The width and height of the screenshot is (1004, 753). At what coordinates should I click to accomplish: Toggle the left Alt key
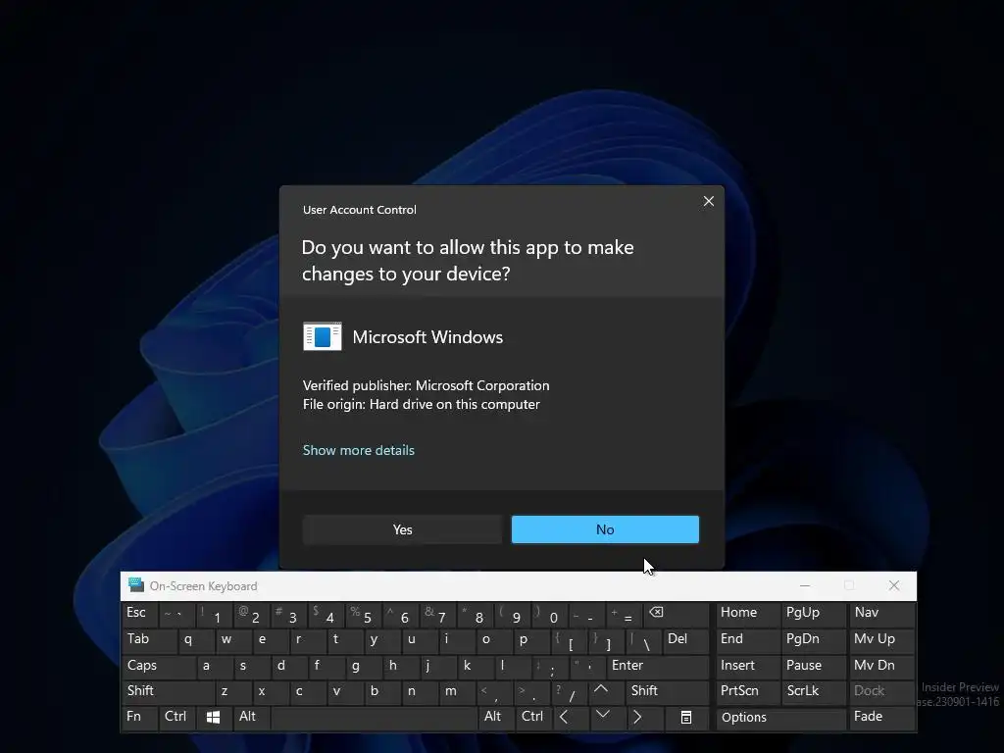click(250, 717)
